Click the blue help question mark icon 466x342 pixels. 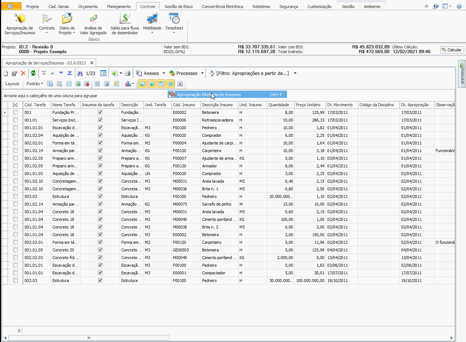tap(459, 7)
